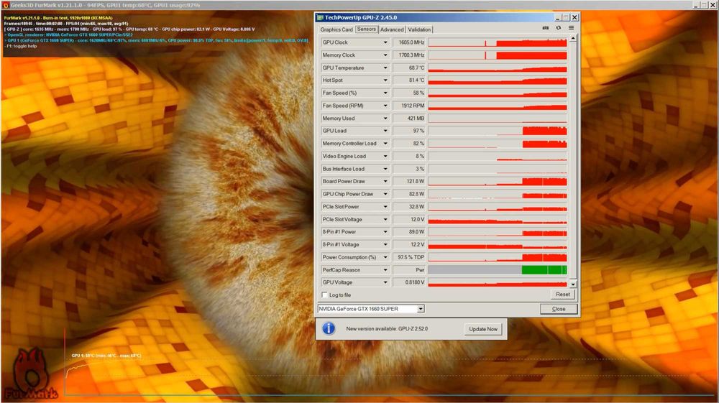
Task: Click the 58 % Fan Speed value
Action: 409,93
